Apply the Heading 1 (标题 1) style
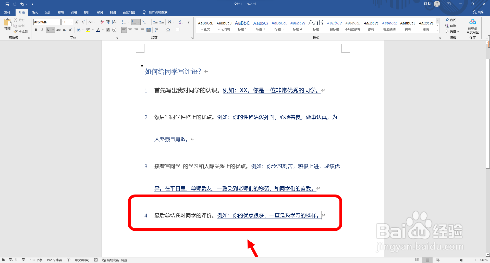Screen dimensions: 490x263 click(242, 25)
